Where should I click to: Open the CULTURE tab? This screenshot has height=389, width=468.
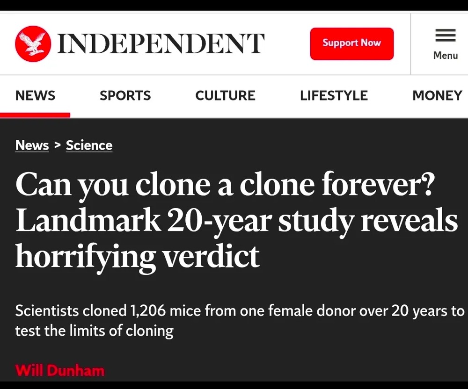point(225,96)
